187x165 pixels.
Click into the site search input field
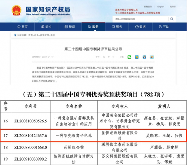(140, 19)
